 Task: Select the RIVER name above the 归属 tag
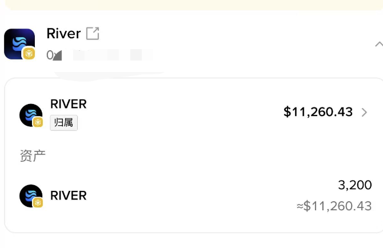69,104
